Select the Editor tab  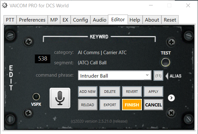click(x=118, y=20)
